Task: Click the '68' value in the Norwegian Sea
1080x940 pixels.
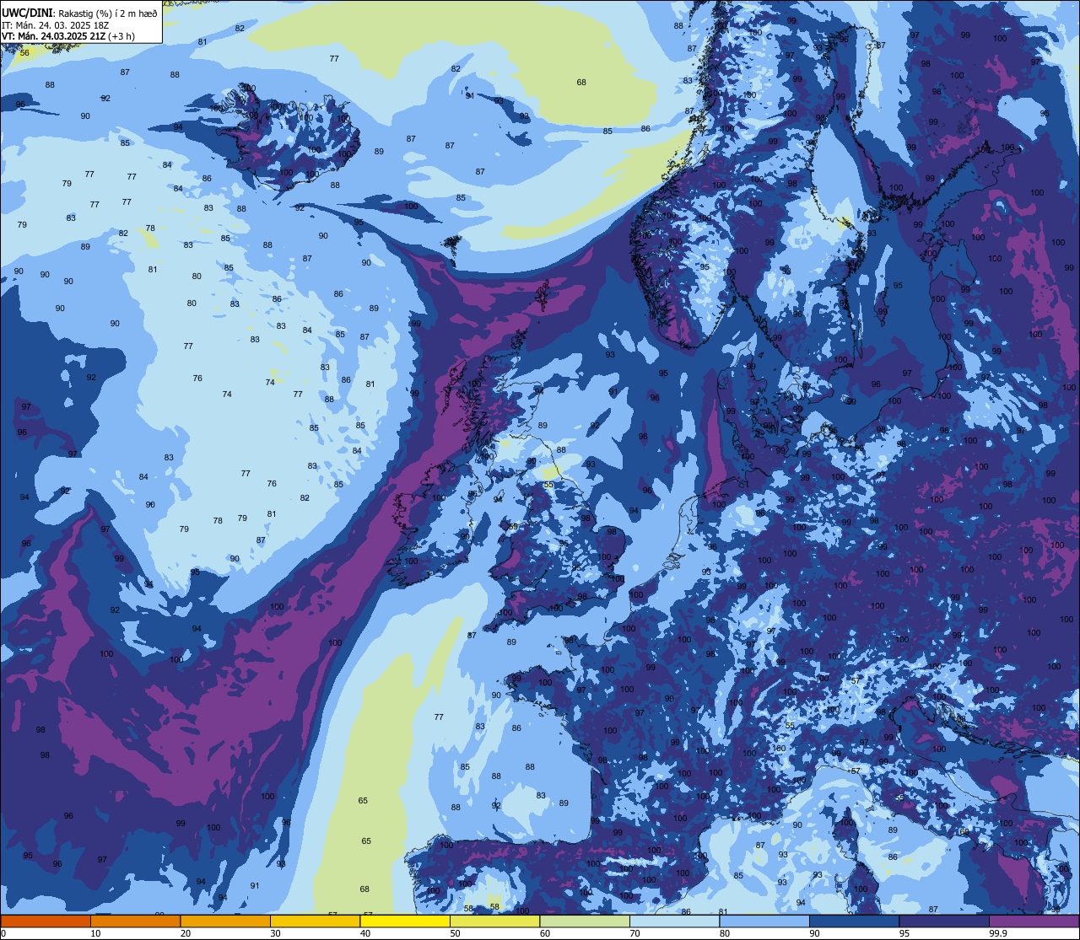Action: pyautogui.click(x=581, y=82)
